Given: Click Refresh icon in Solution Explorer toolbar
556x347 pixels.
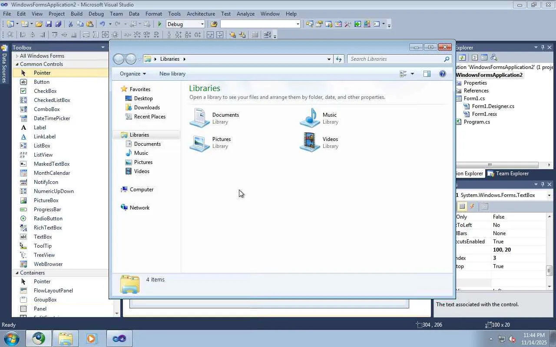Looking at the screenshot, I should tap(462, 57).
